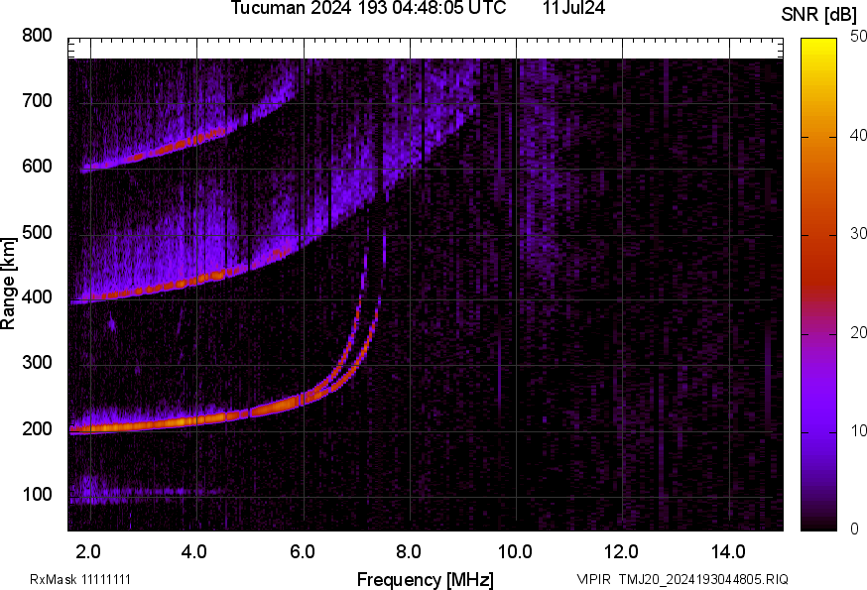This screenshot has width=867, height=590.
Task: Click the frequency tick label "12.0"
Action: point(622,551)
